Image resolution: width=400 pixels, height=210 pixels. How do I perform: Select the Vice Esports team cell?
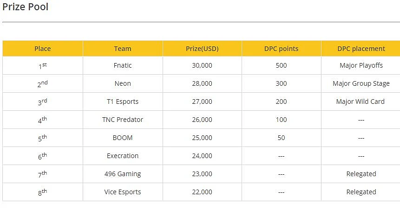click(123, 192)
